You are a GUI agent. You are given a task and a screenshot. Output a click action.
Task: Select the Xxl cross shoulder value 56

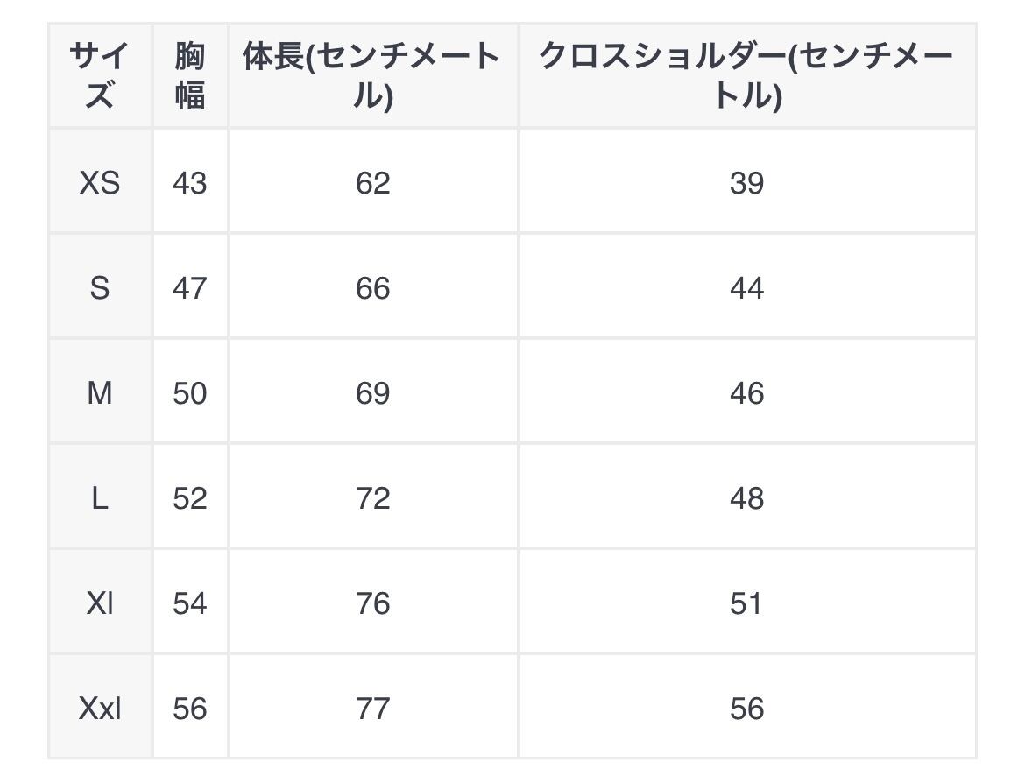coord(746,709)
